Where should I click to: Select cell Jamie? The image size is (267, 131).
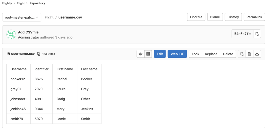(65, 119)
